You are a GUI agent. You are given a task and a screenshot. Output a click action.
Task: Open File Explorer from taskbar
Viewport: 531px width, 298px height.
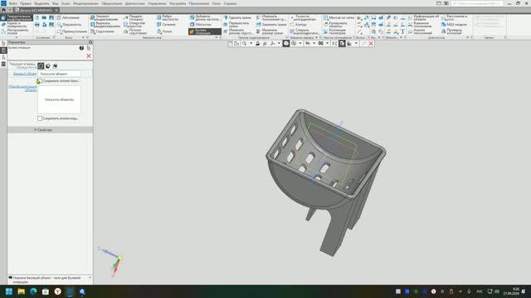[x=22, y=291]
